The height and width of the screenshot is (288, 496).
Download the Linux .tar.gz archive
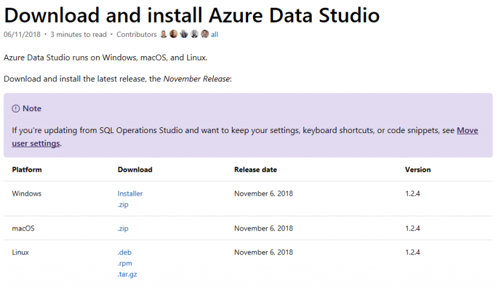point(127,274)
